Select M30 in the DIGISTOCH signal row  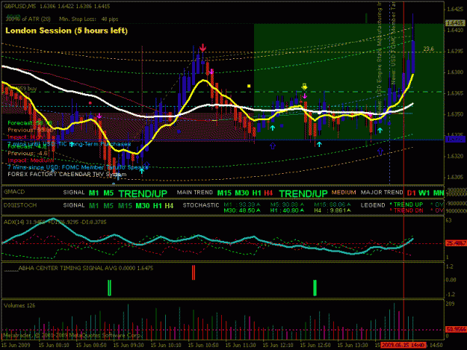tap(143, 206)
